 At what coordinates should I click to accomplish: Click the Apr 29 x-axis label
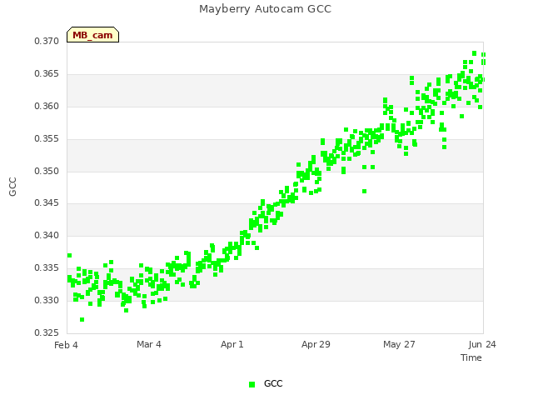[316, 344]
